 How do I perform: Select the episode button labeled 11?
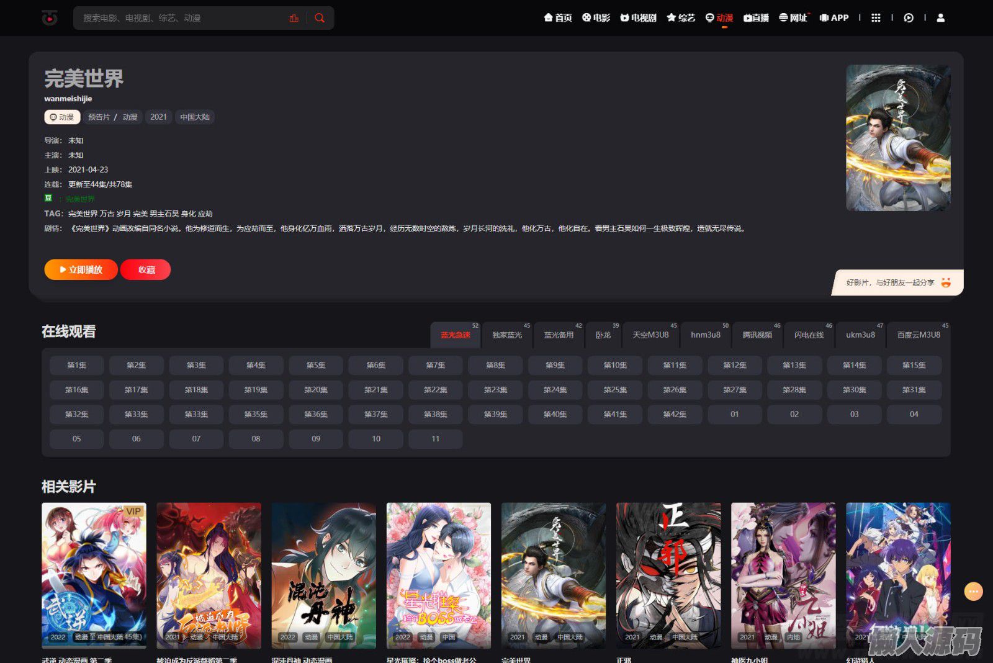[436, 439]
